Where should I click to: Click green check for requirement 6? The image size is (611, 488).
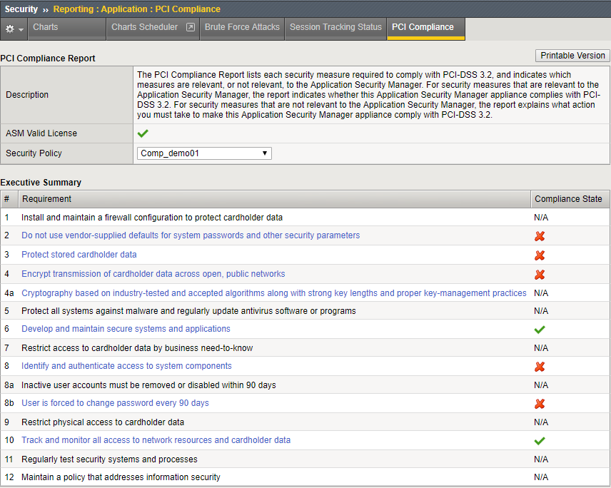click(x=540, y=330)
